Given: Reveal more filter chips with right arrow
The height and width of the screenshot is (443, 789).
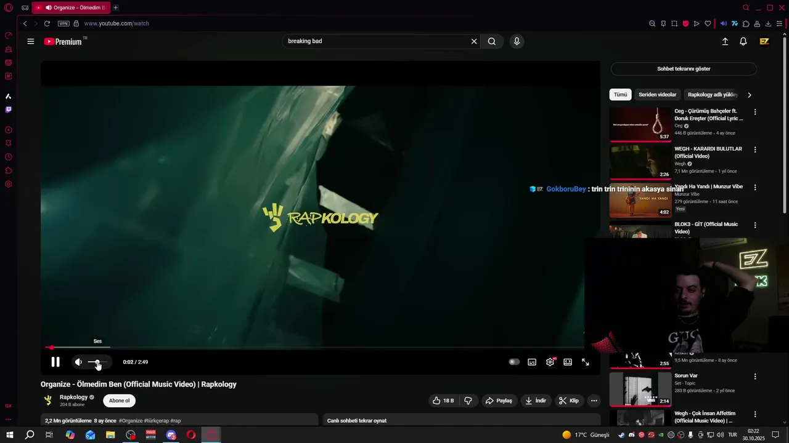Looking at the screenshot, I should point(750,95).
